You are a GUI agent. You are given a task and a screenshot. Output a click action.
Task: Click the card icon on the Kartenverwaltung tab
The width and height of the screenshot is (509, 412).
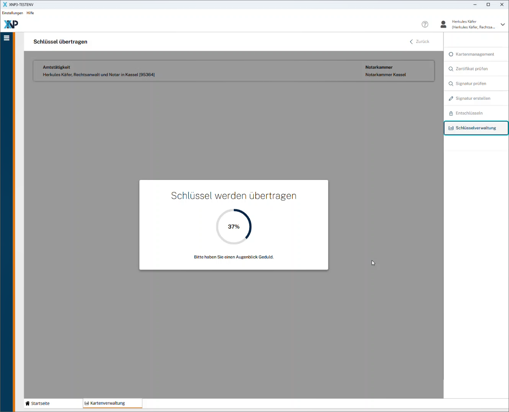click(87, 403)
